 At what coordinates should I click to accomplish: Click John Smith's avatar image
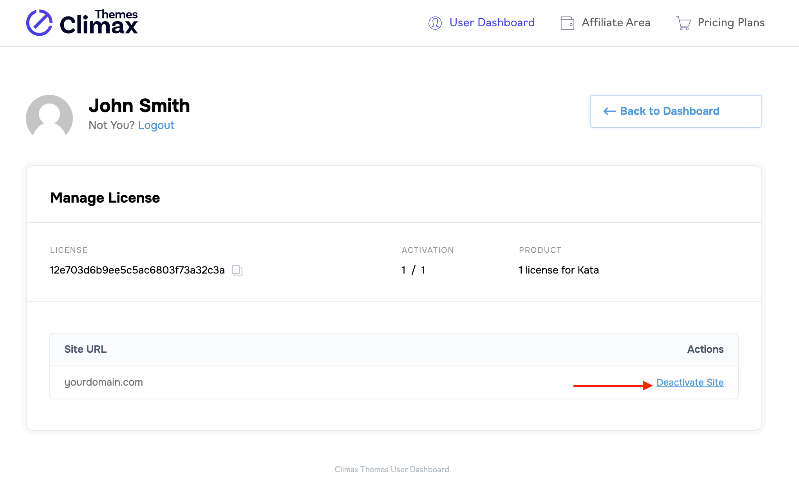(49, 116)
